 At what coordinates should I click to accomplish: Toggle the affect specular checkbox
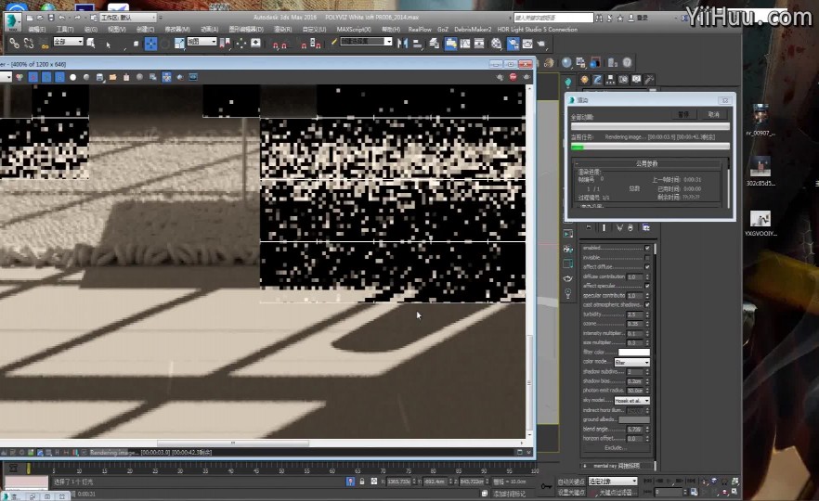tap(647, 286)
